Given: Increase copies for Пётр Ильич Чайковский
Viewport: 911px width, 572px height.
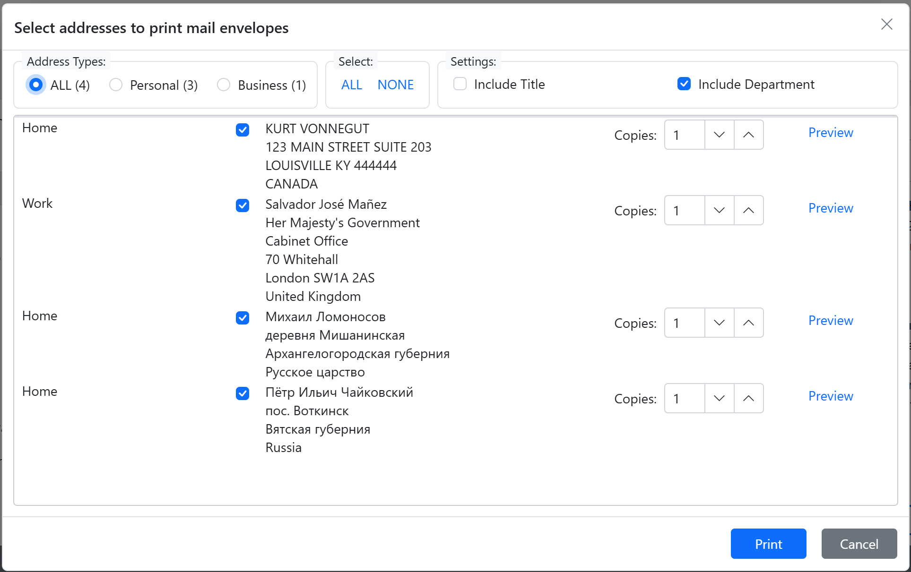Looking at the screenshot, I should click(x=749, y=398).
